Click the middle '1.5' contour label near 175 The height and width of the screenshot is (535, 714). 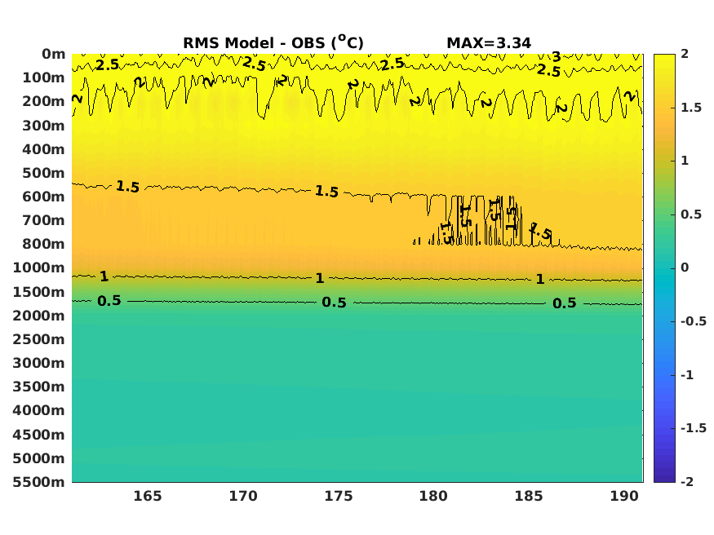coord(327,192)
